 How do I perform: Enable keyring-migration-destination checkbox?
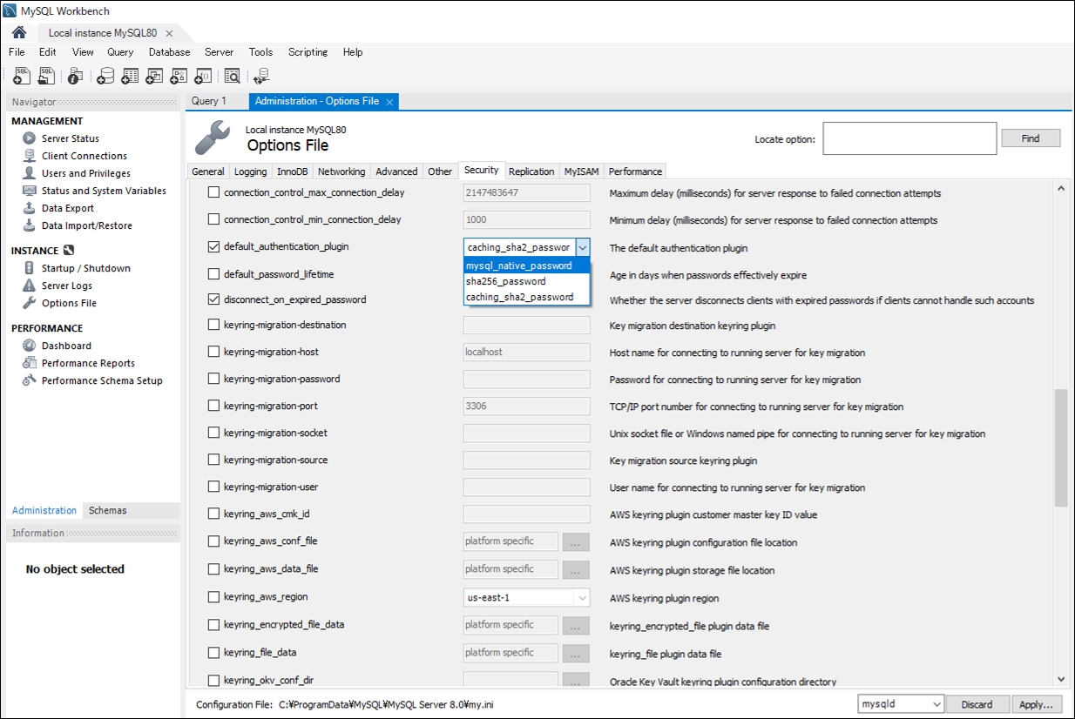(213, 325)
